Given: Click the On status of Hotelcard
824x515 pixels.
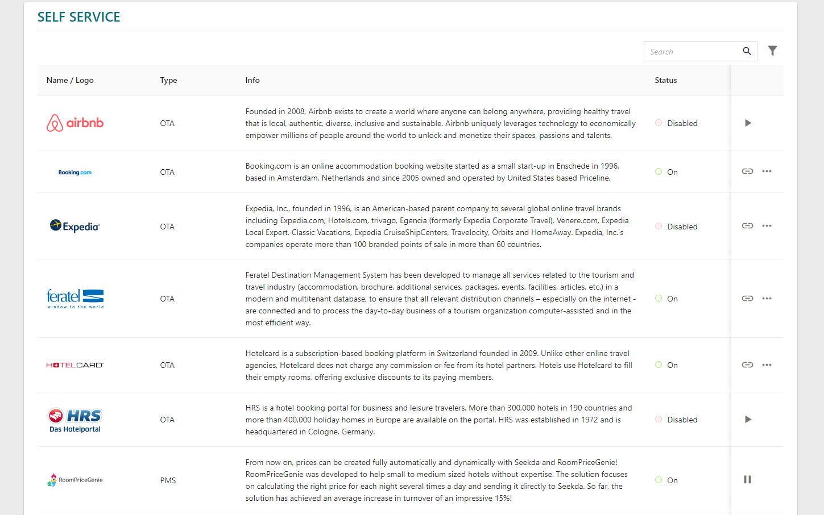Looking at the screenshot, I should (x=666, y=365).
